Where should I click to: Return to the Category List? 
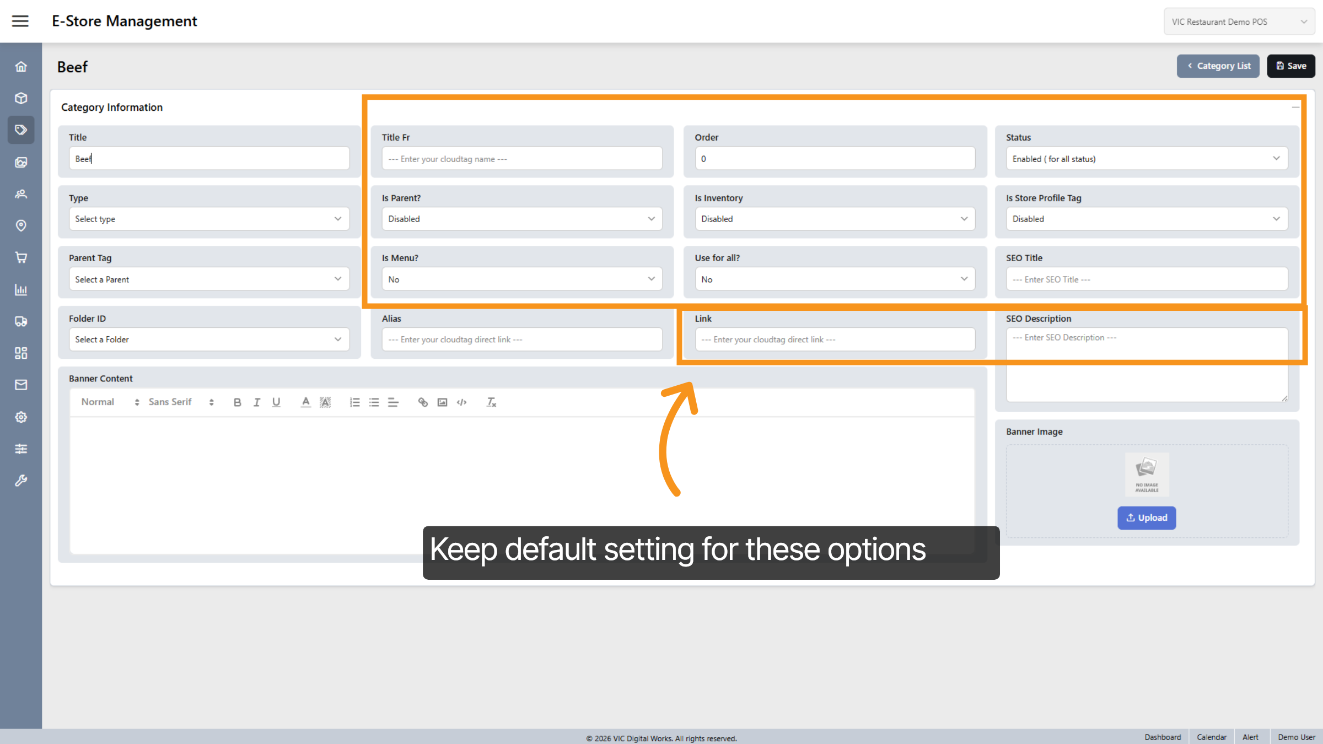(1218, 66)
